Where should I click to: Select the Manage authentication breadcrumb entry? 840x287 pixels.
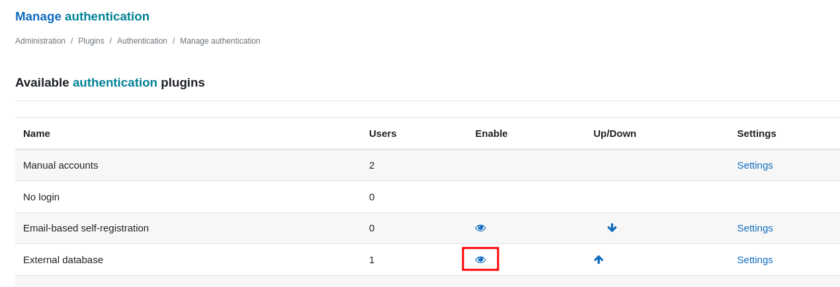tap(220, 41)
